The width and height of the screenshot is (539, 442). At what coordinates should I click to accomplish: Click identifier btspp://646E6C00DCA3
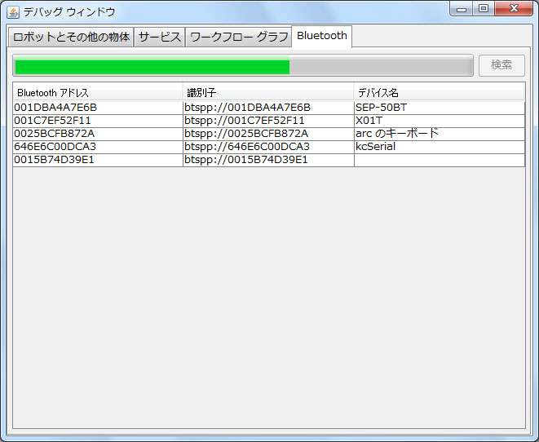[x=247, y=147]
